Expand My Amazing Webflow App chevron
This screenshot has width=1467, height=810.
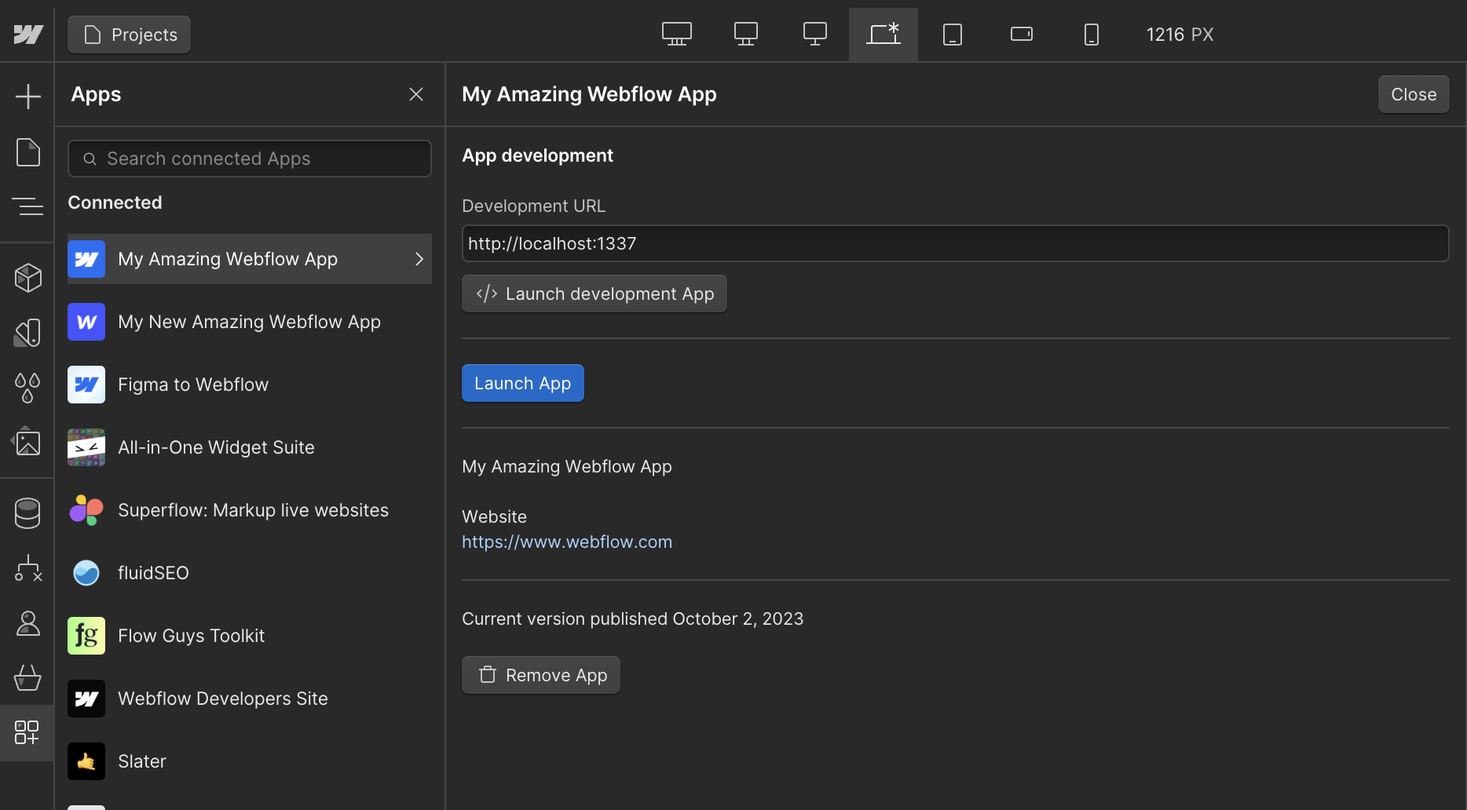click(419, 259)
